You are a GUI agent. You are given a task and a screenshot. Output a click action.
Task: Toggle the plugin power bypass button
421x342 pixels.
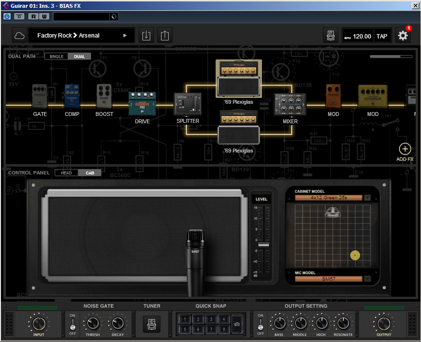7,16
